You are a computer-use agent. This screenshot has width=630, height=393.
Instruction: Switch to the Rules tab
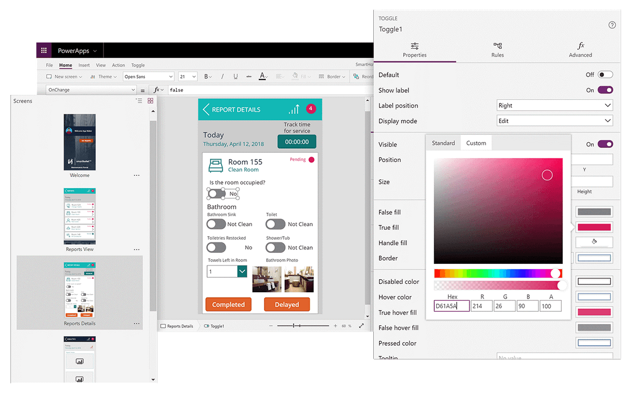click(x=497, y=50)
